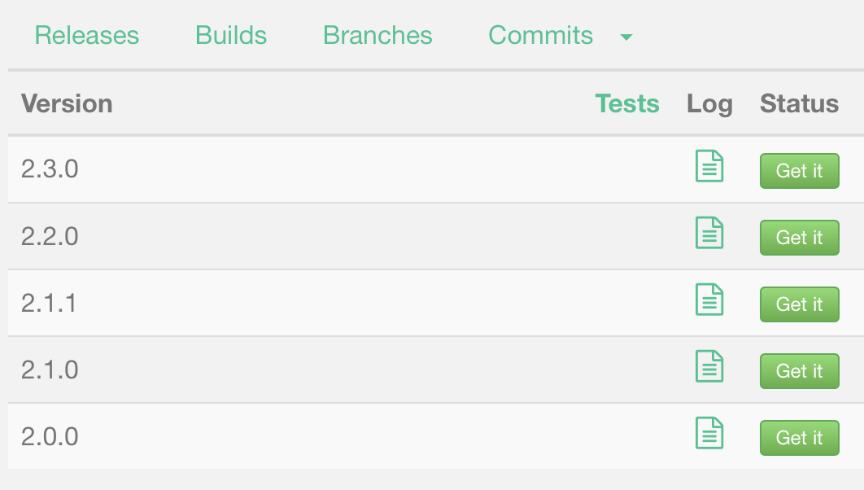Viewport: 864px width, 490px height.
Task: Select the Log column heading
Action: [x=709, y=103]
